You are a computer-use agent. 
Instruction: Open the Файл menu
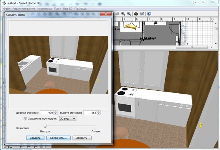pos(7,8)
